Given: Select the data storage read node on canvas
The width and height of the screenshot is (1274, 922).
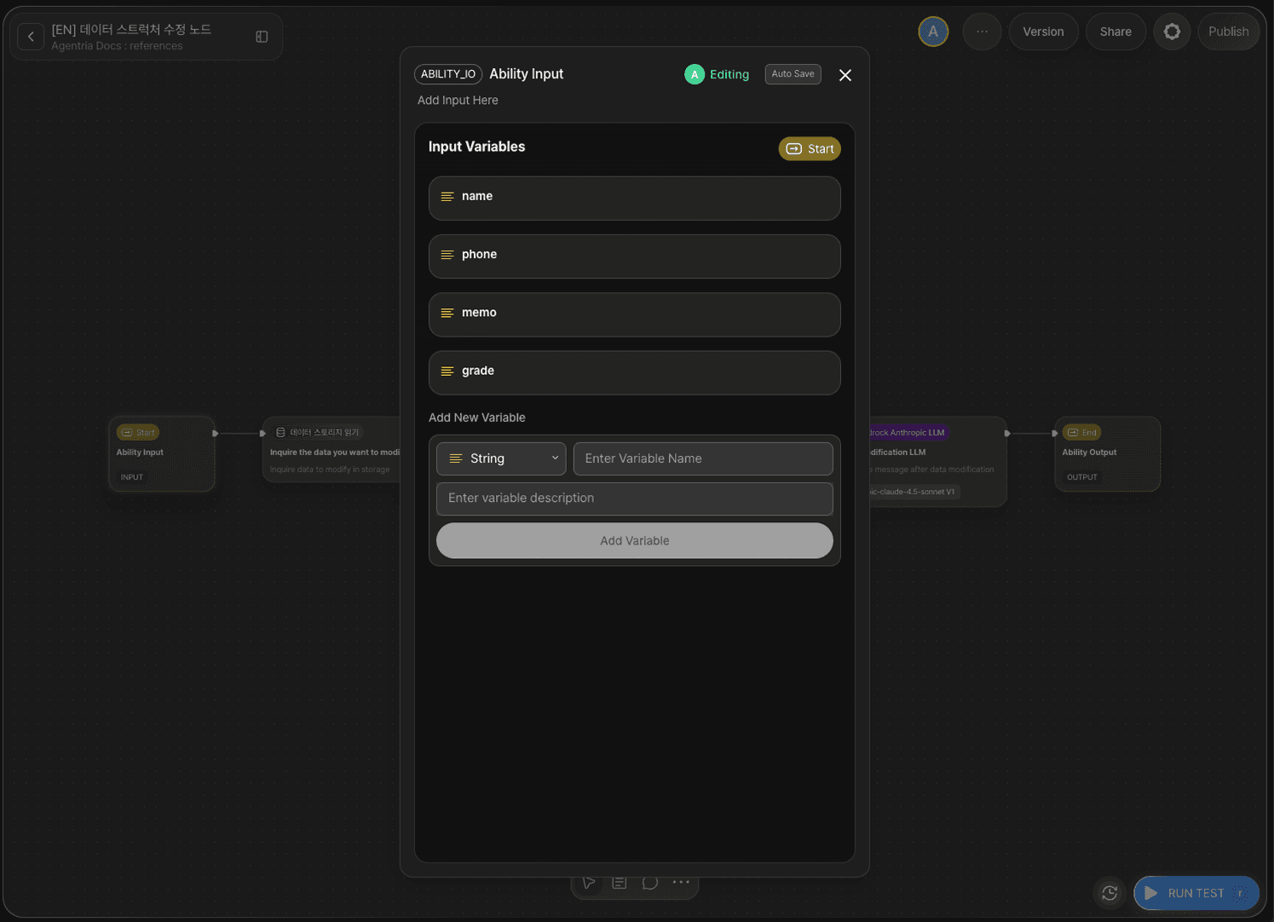Looking at the screenshot, I should click(332, 451).
